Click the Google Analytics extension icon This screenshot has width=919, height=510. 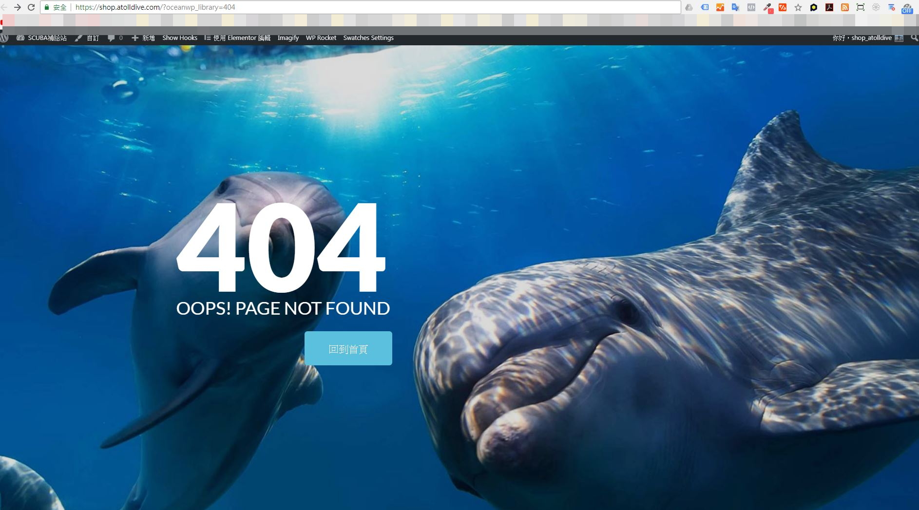point(721,7)
